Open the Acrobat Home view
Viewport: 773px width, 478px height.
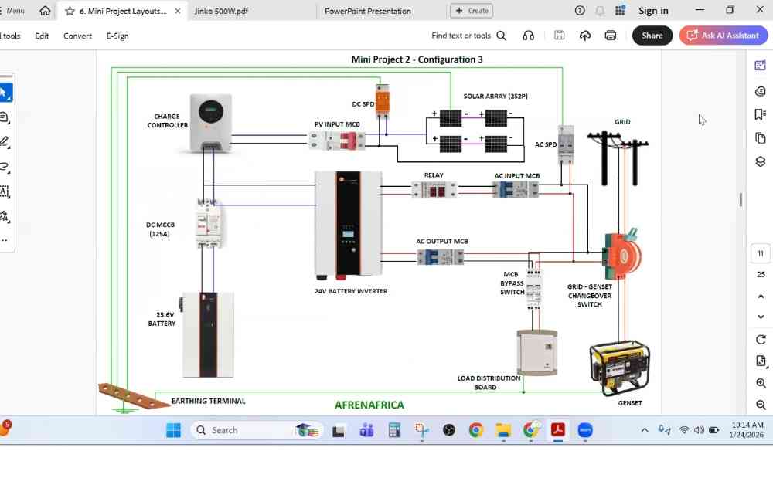(x=45, y=11)
